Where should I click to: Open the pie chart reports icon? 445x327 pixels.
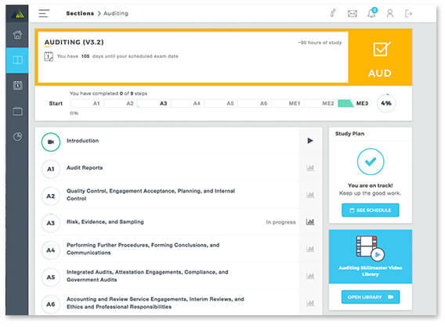(x=17, y=137)
